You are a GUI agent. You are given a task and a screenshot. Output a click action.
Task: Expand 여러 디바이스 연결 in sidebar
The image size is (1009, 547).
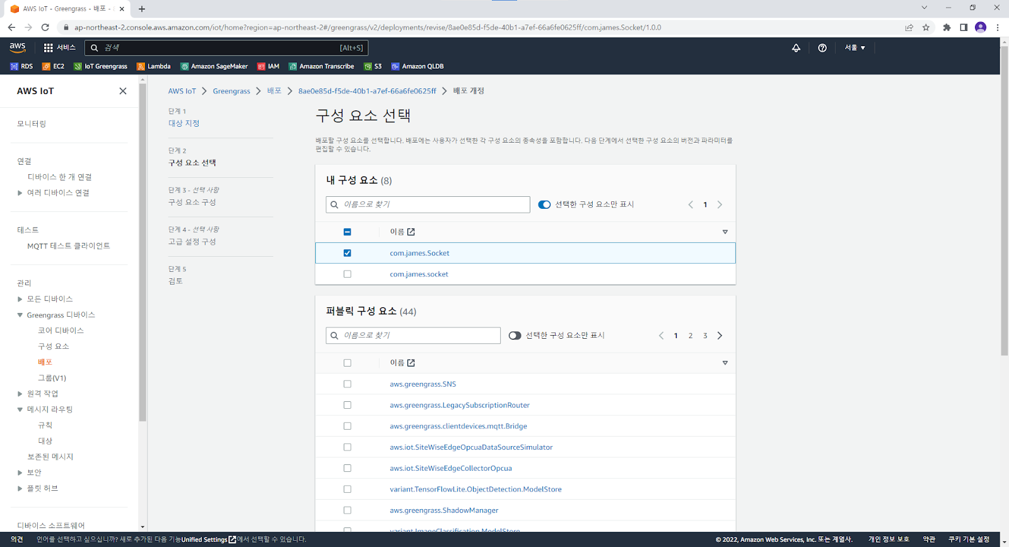click(20, 193)
